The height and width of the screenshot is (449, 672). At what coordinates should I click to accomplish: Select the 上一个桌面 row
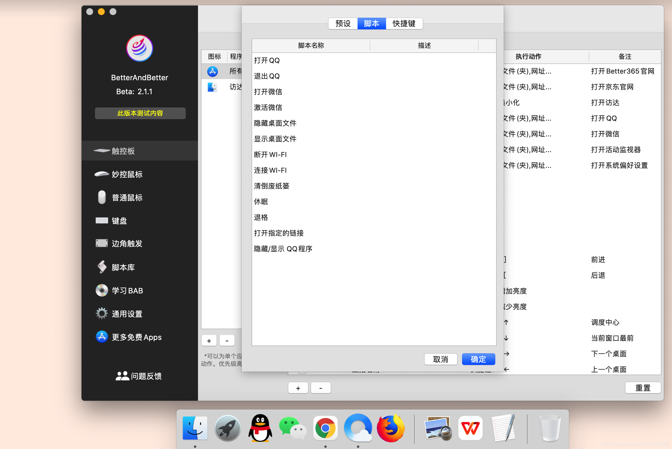[x=582, y=369]
